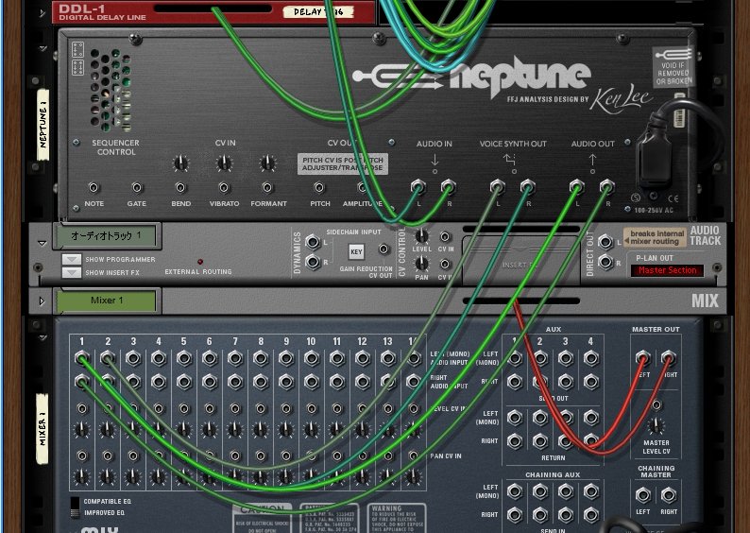Click audio track Pan CV In jack
Image resolution: width=750 pixels, height=533 pixels.
point(445,264)
